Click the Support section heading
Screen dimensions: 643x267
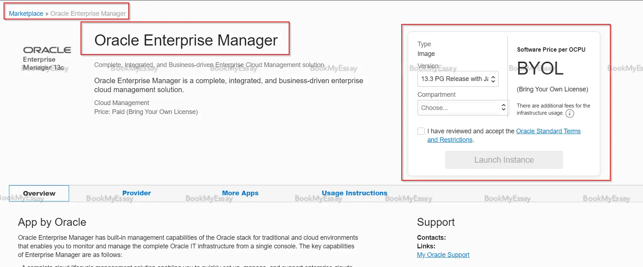coord(436,222)
